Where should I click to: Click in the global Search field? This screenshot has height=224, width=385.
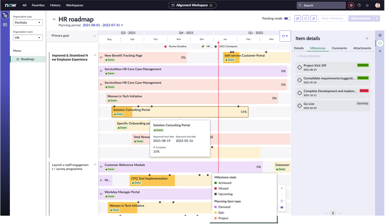(x=321, y=5)
